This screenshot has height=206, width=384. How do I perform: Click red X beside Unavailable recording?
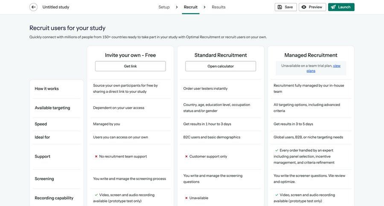(186, 198)
